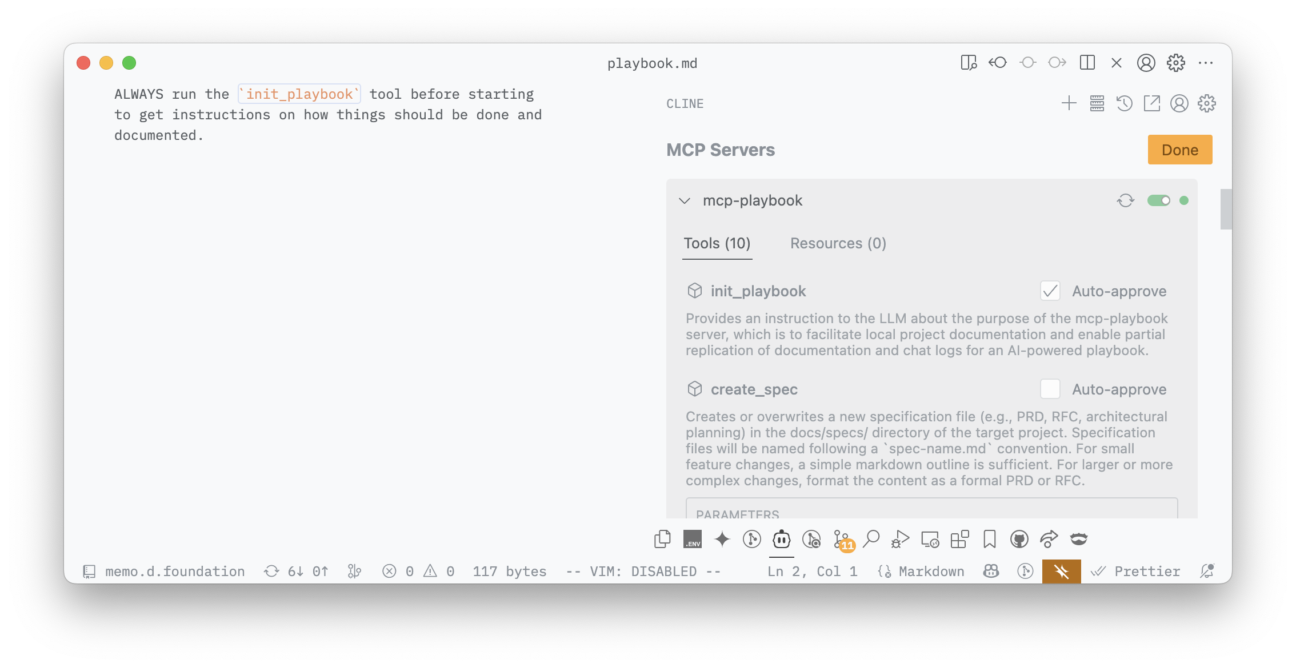Screen dimensions: 1296x668
Task: Open the mustache mask icon view
Action: (1078, 539)
